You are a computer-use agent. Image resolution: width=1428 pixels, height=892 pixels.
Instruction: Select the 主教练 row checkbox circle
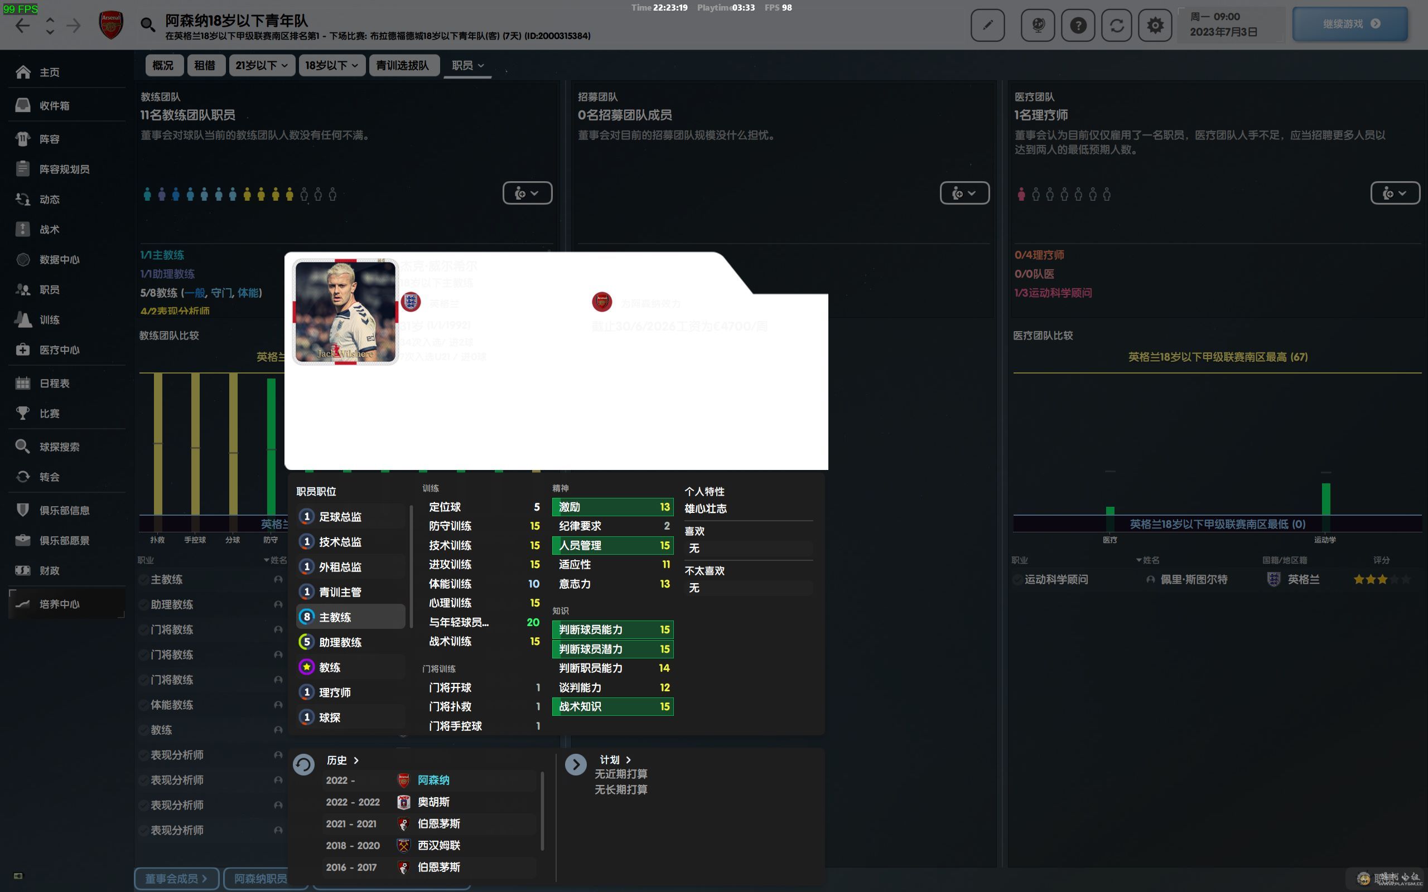click(143, 580)
